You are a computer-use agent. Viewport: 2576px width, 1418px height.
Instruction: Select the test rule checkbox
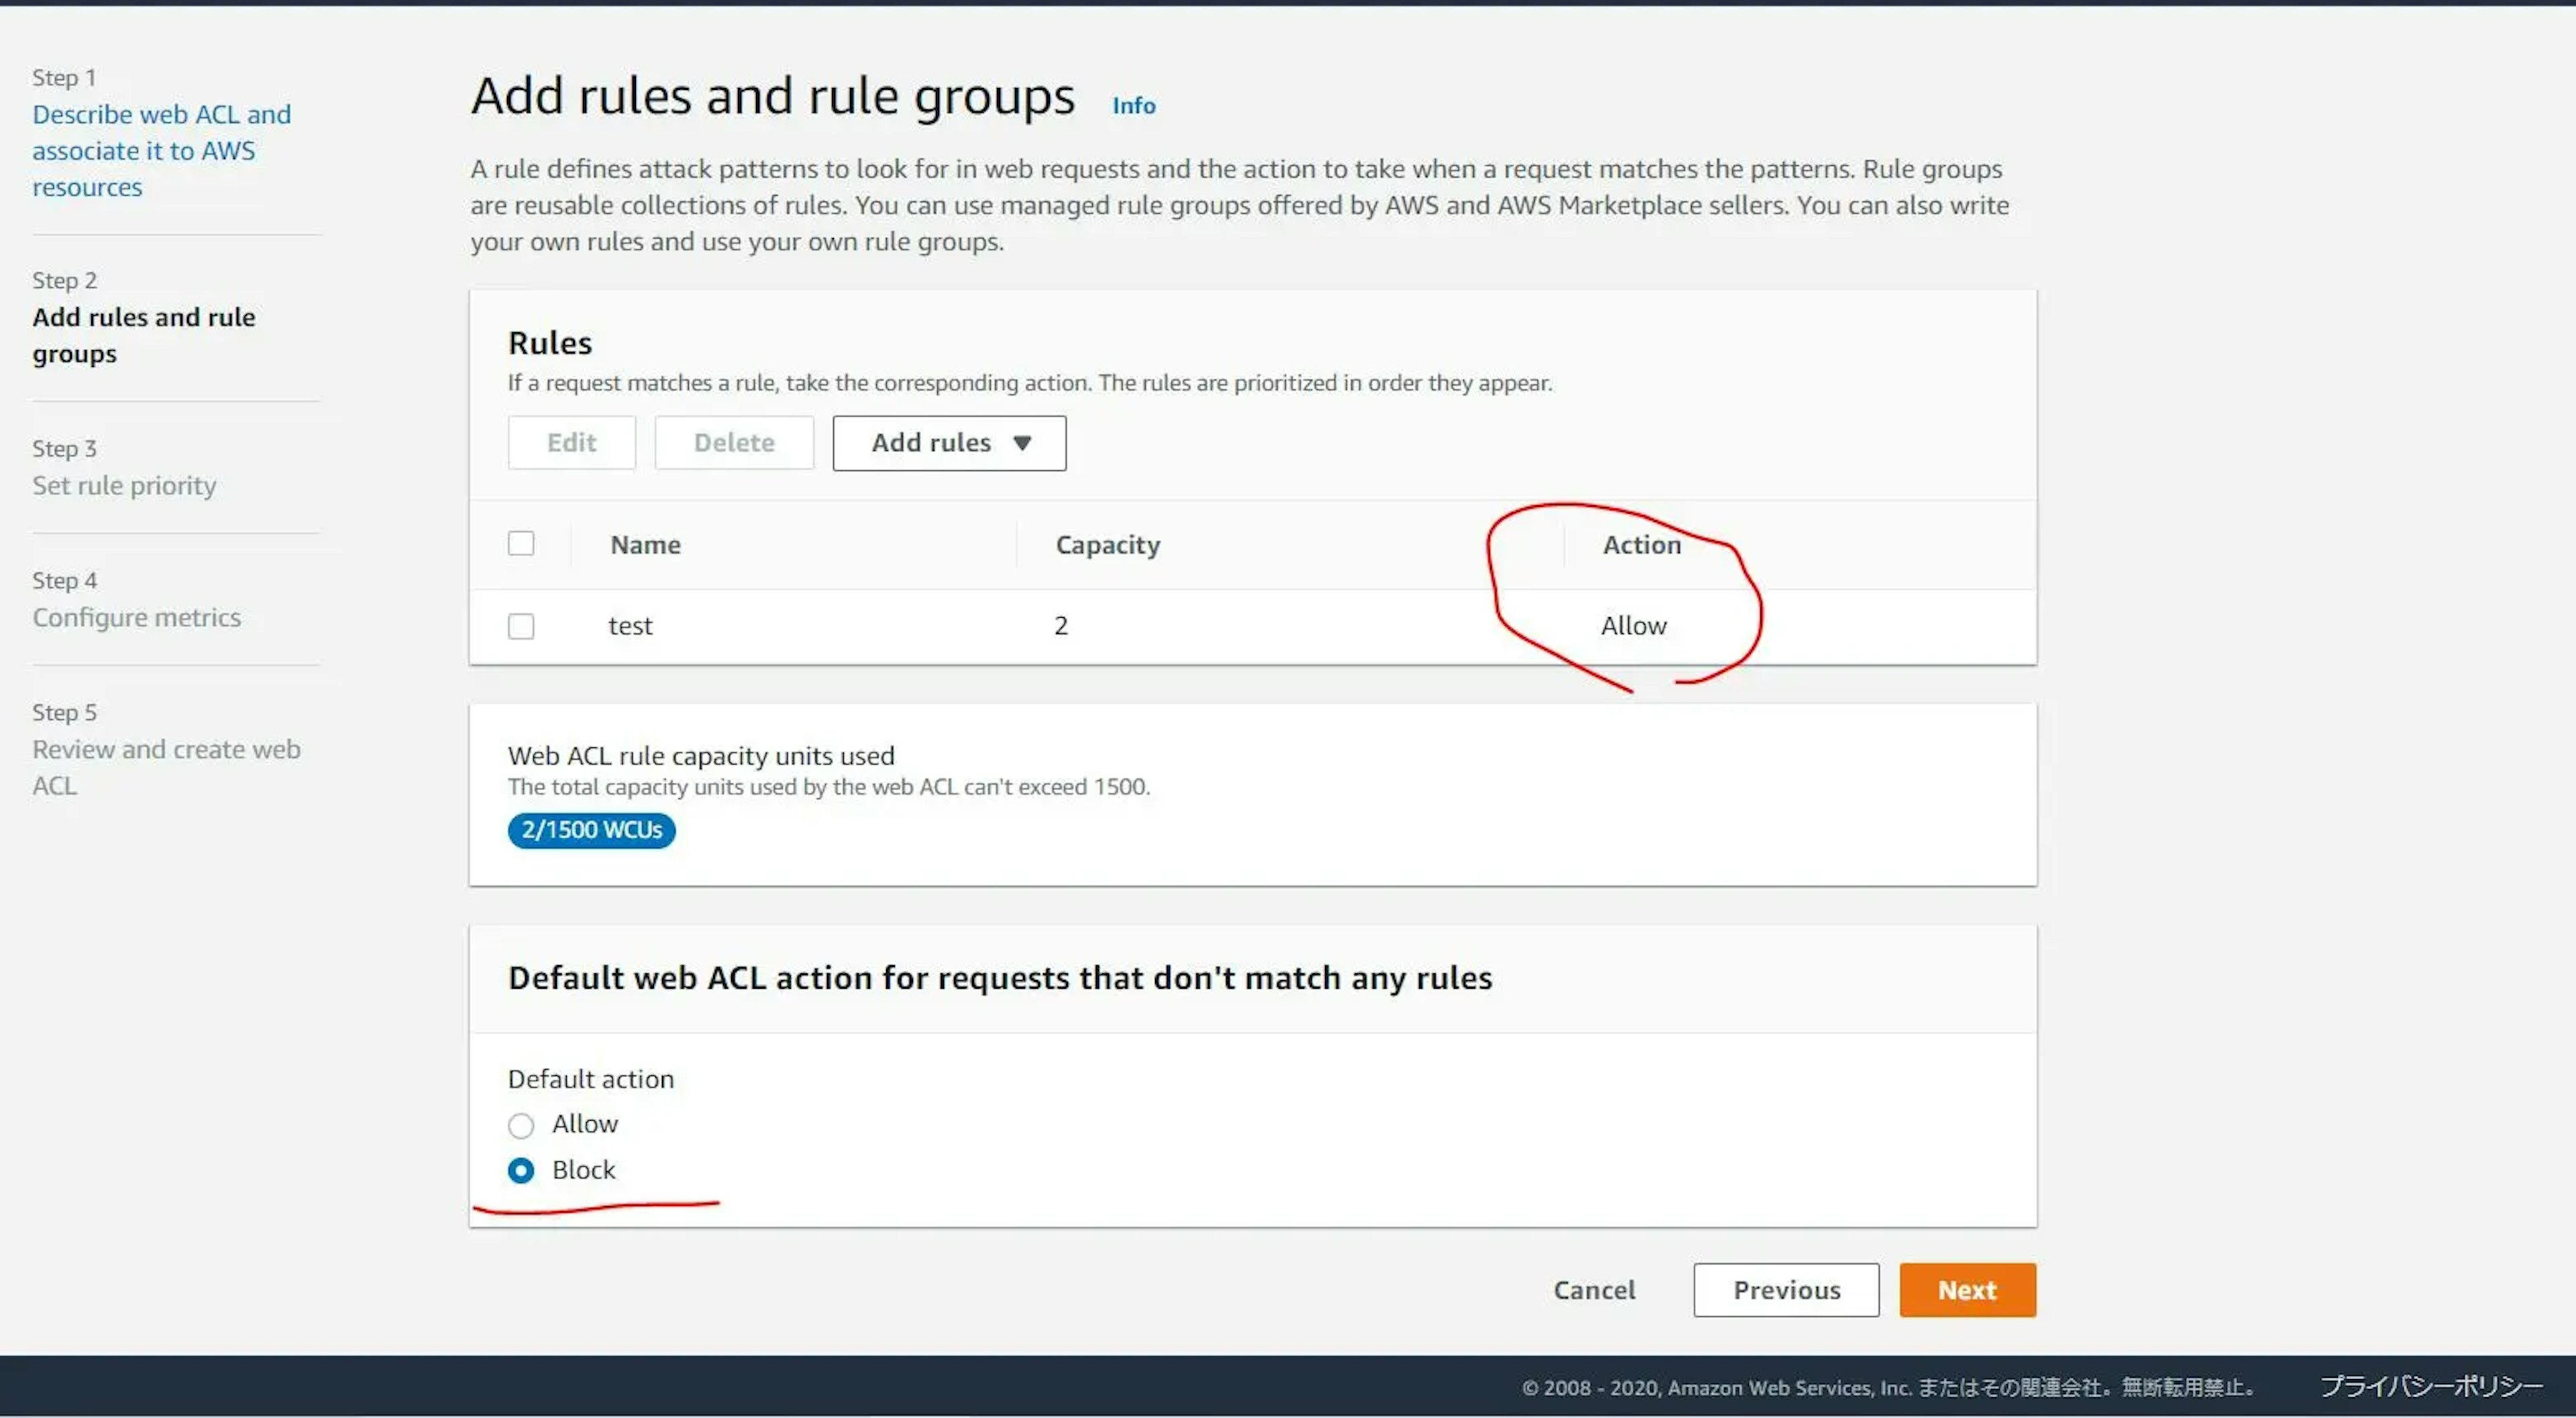pyautogui.click(x=521, y=626)
